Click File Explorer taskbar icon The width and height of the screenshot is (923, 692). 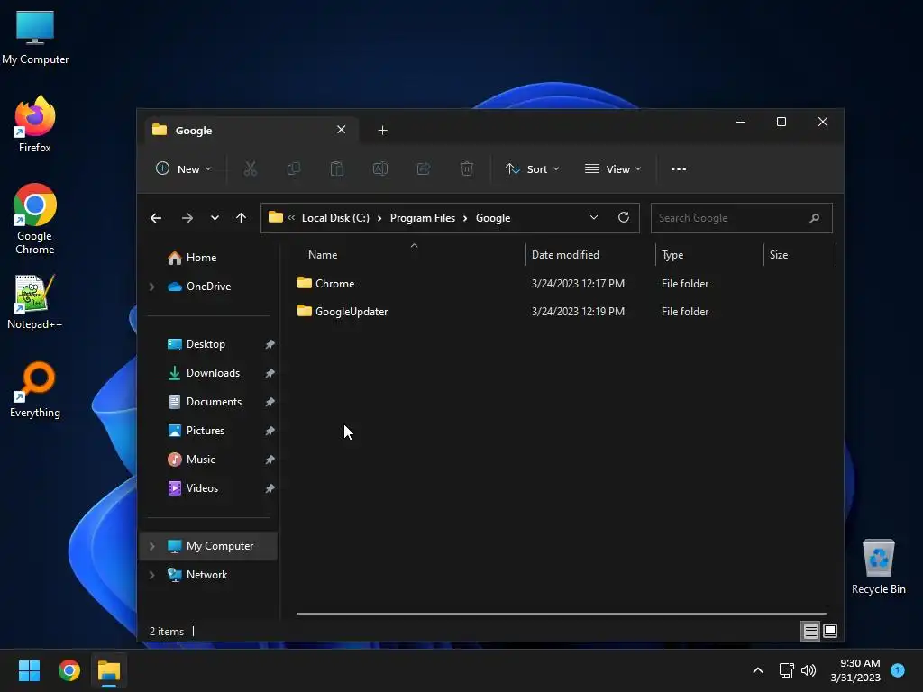109,670
